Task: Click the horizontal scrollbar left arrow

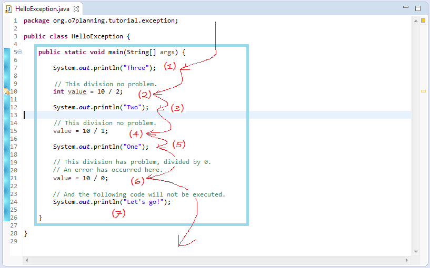Action: click(x=27, y=260)
